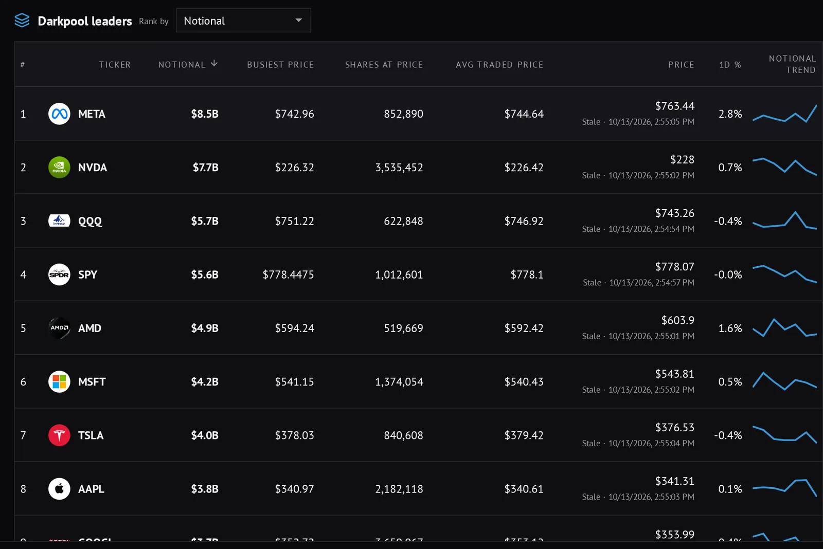Image resolution: width=823 pixels, height=549 pixels.
Task: Sort by the BUSIEST PRICE column header
Action: pos(280,65)
